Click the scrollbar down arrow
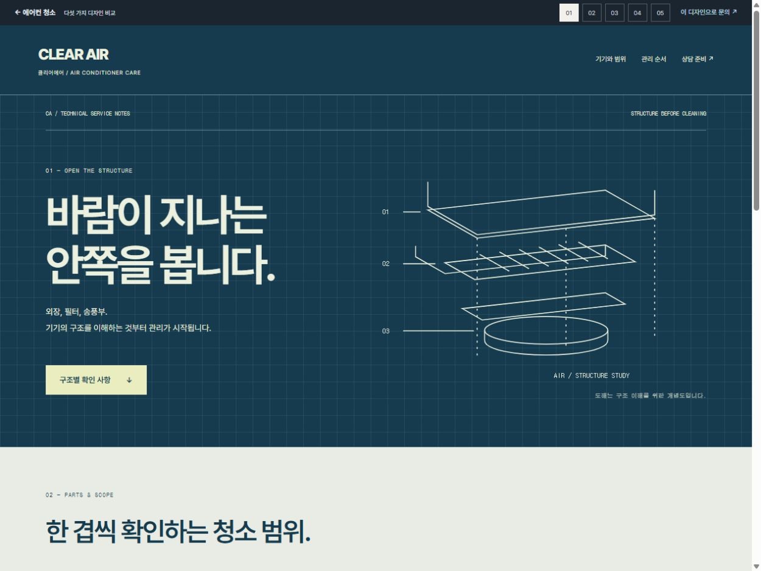 pos(756,566)
